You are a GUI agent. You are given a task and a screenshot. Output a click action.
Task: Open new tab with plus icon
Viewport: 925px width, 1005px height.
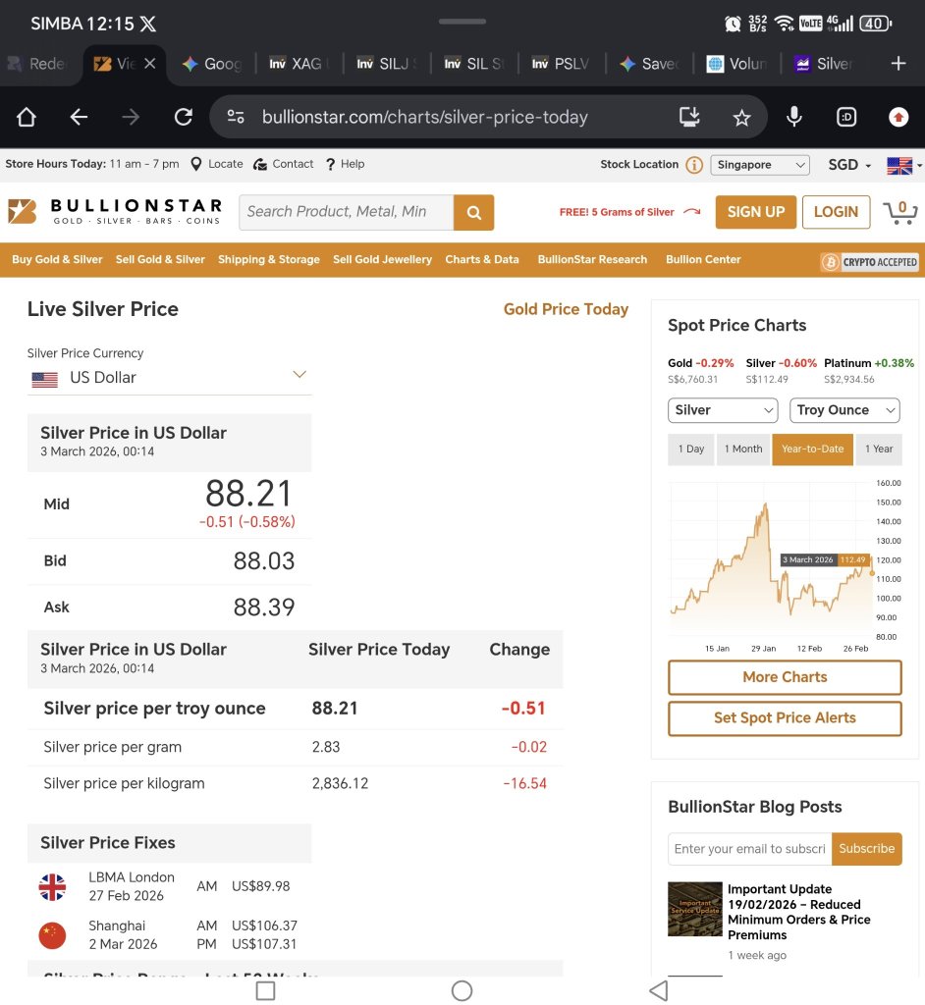(898, 64)
